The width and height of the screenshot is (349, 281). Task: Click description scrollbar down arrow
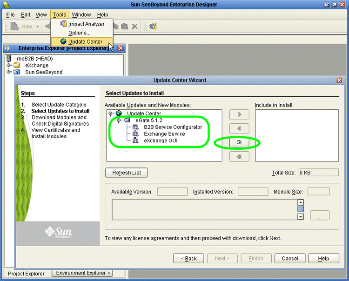pyautogui.click(x=301, y=216)
